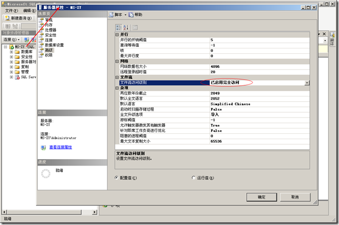339x225 pixels.
Task: Click the 复制 folder icon in the tree
Action: click(17, 67)
